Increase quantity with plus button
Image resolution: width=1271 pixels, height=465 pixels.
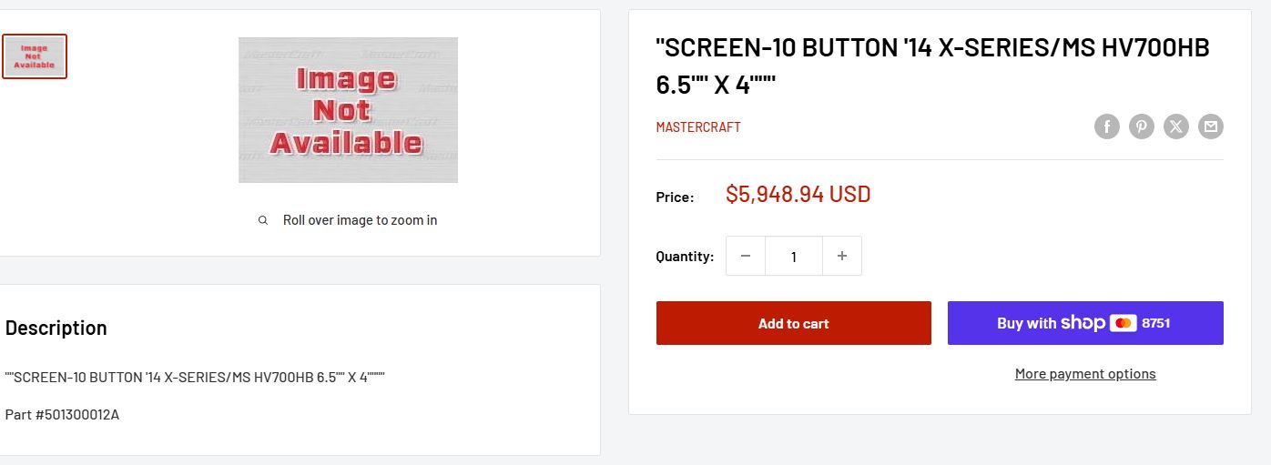click(x=842, y=257)
